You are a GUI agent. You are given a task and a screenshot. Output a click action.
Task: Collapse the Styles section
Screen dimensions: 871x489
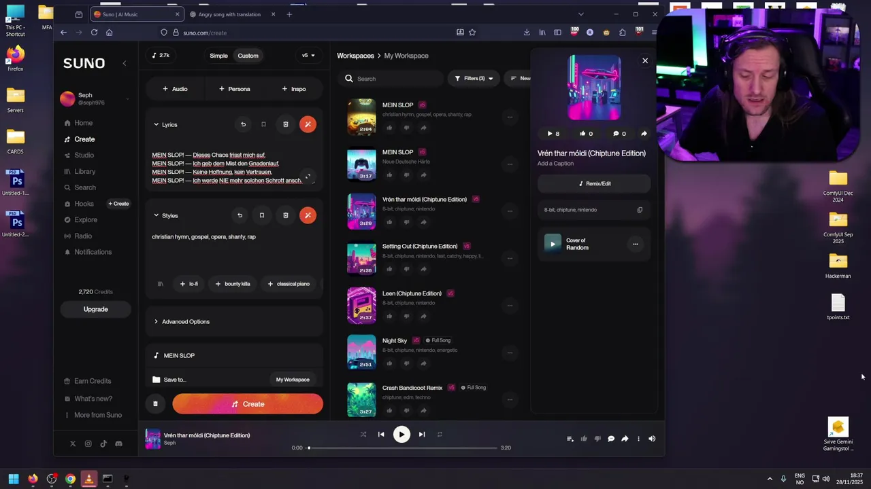tap(156, 216)
